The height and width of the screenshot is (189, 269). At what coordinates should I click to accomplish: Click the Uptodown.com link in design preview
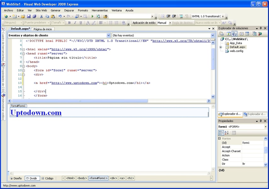click(36, 113)
